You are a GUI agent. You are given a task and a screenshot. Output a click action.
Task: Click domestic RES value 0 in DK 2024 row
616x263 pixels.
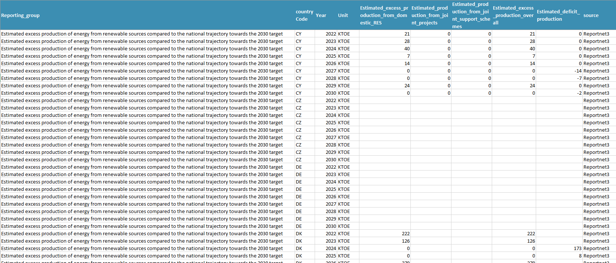tap(408, 248)
